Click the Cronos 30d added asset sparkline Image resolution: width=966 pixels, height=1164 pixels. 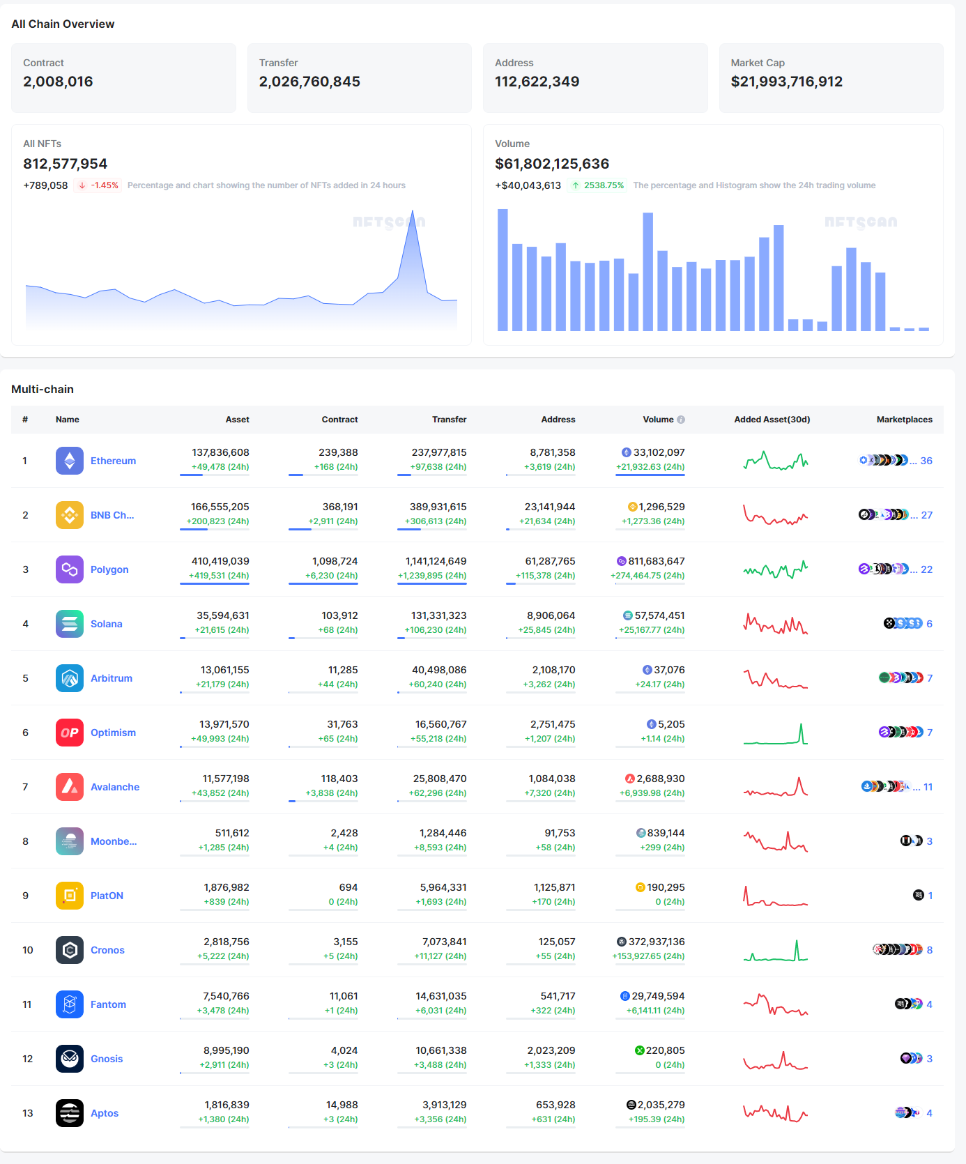[776, 950]
